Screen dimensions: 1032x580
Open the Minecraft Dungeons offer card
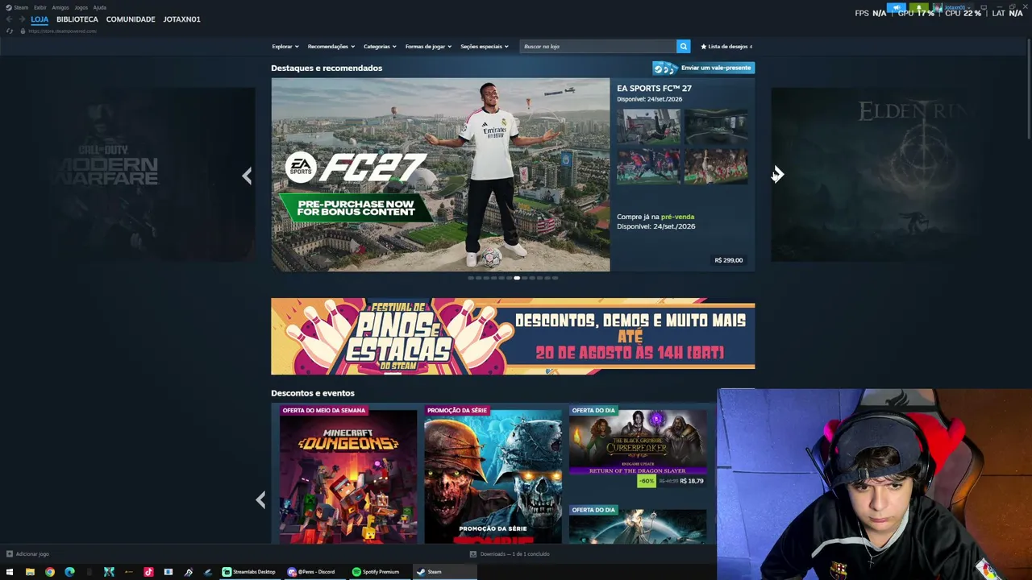click(348, 474)
